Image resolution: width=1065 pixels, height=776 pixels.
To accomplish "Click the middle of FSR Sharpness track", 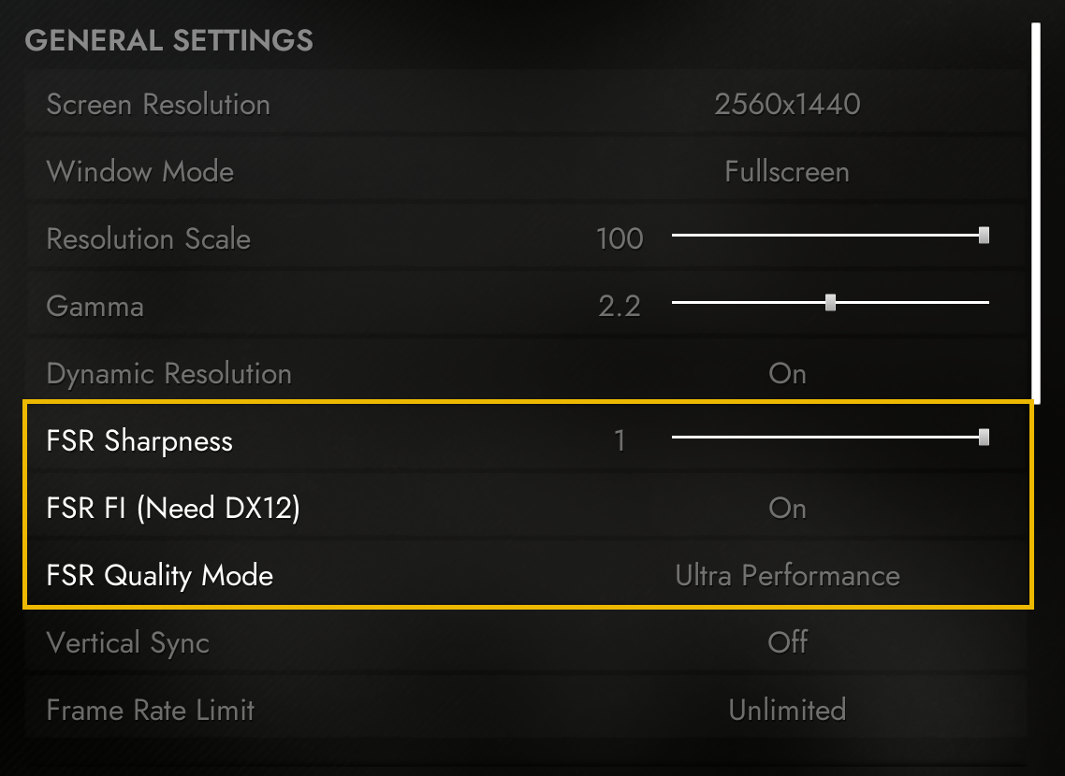I will pos(830,437).
